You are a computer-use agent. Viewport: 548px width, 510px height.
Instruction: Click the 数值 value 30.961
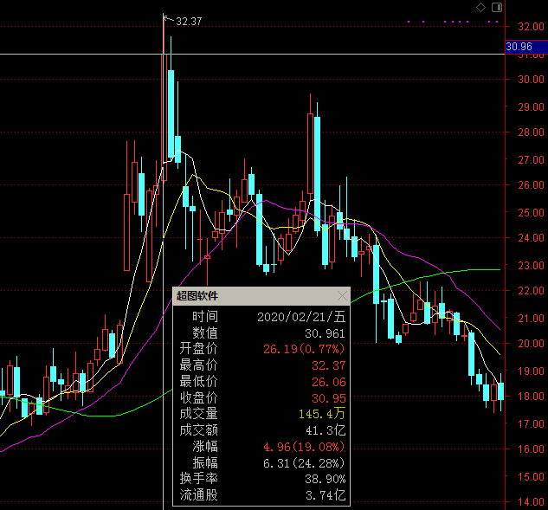point(325,333)
